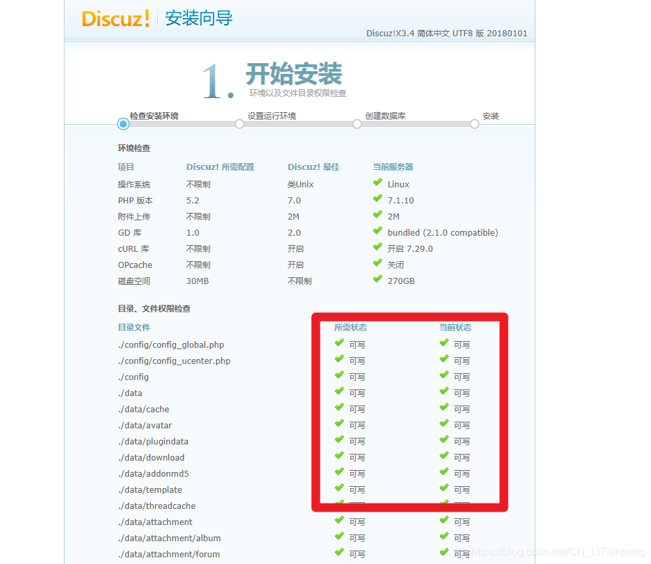Click the 安装向导 header title
Viewport: 651px width, 564px height.
199,18
